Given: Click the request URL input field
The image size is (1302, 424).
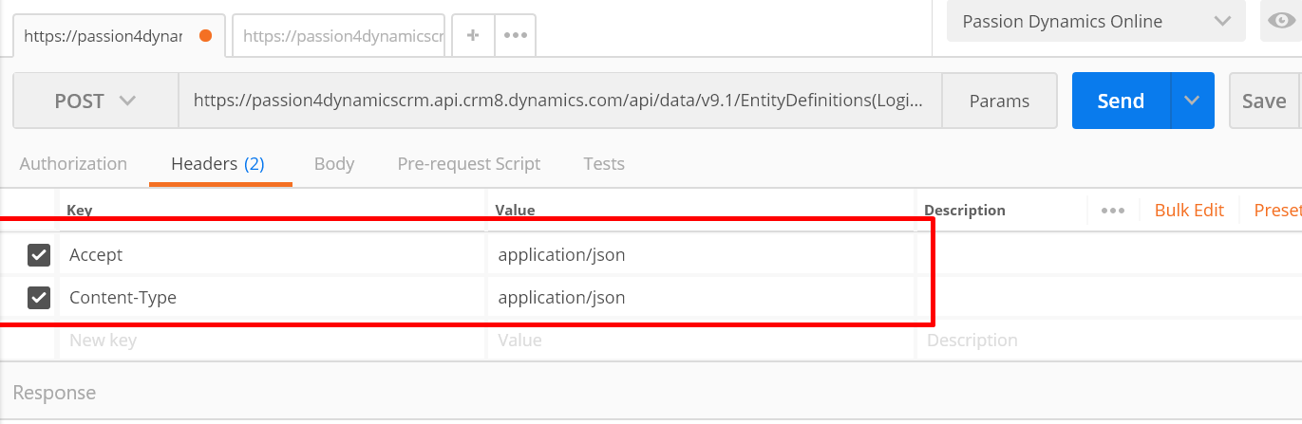Looking at the screenshot, I should coord(559,101).
